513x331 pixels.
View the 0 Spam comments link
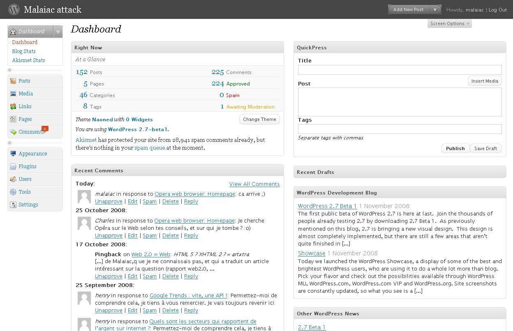(229, 95)
